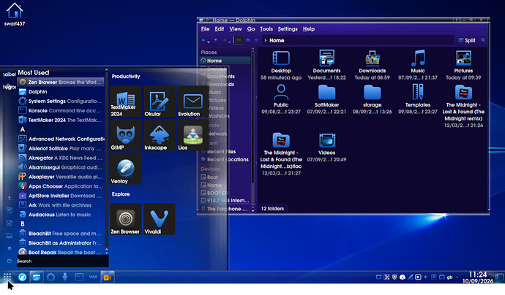Open the gb keyboard layout indicator

pos(449,277)
